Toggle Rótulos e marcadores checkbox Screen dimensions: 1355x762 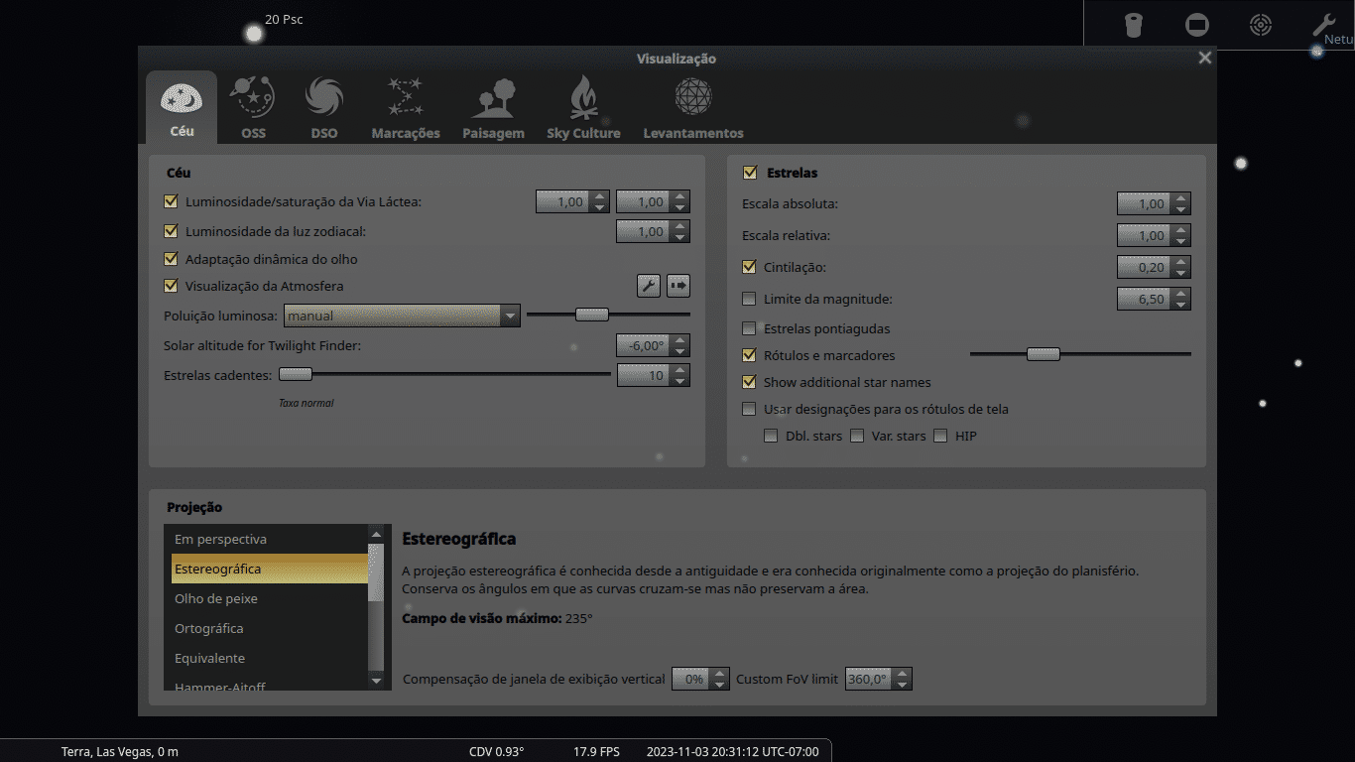(x=749, y=355)
